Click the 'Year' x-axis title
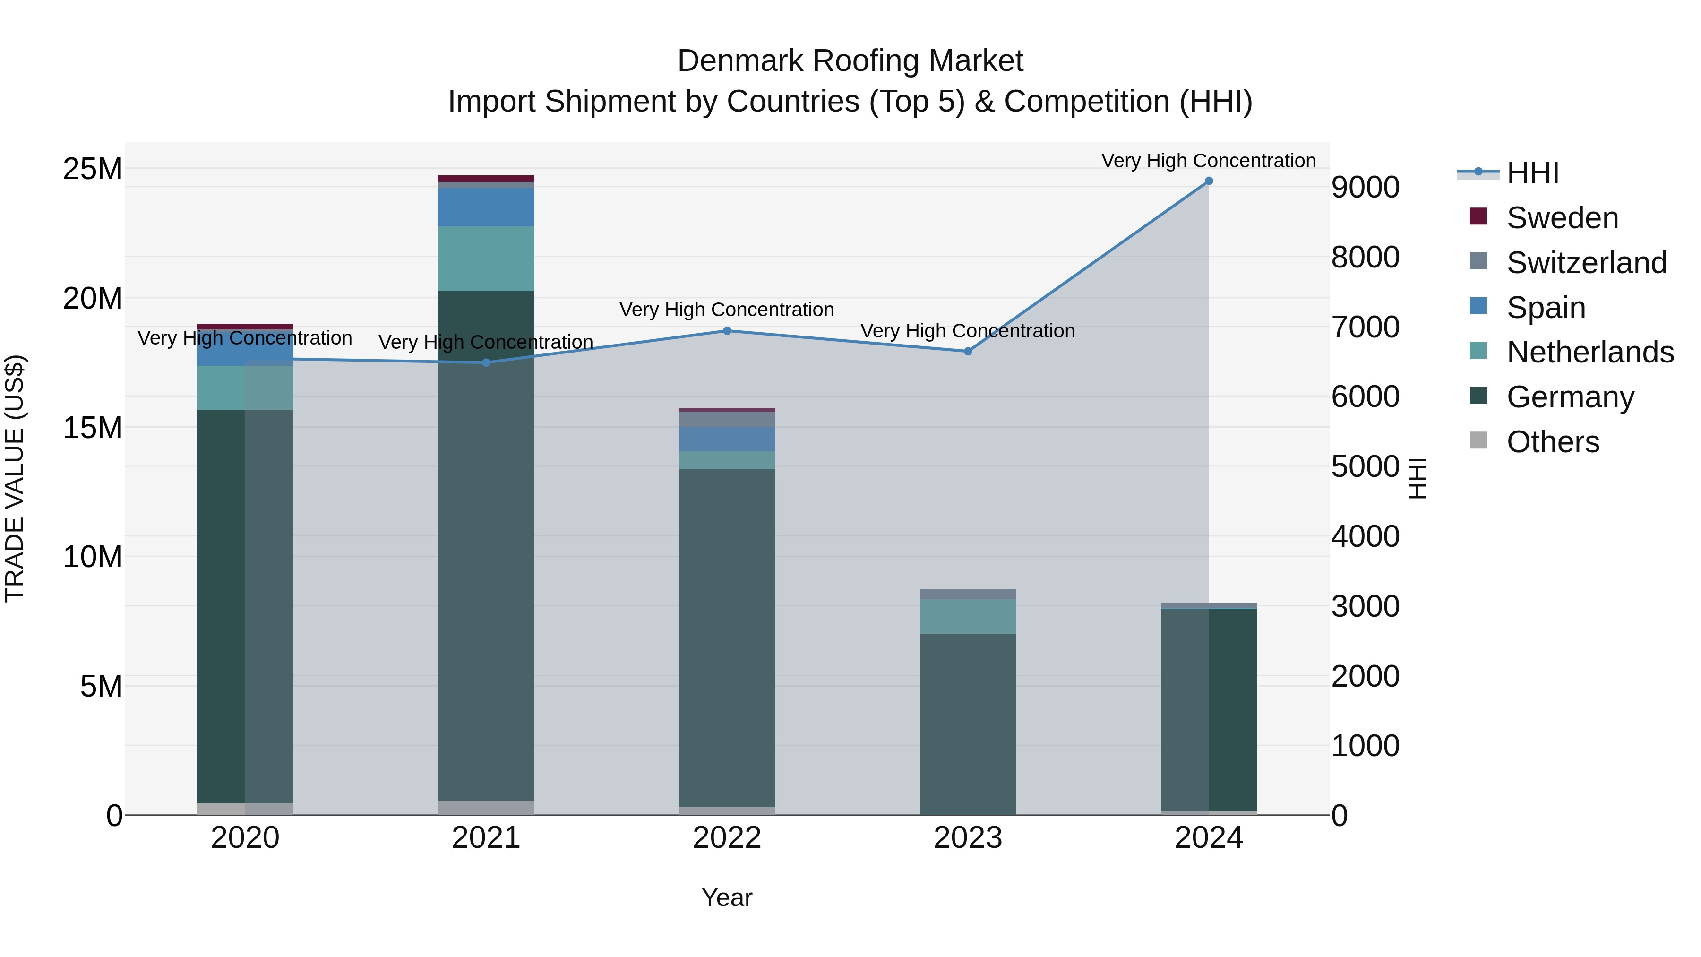Image resolution: width=1701 pixels, height=957 pixels. pos(727,898)
